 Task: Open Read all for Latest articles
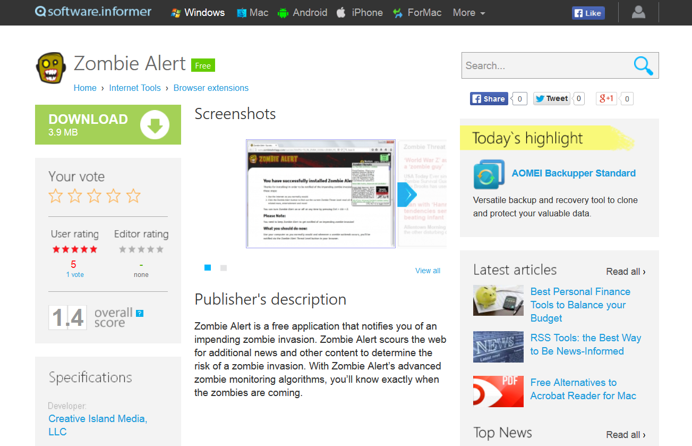(626, 272)
